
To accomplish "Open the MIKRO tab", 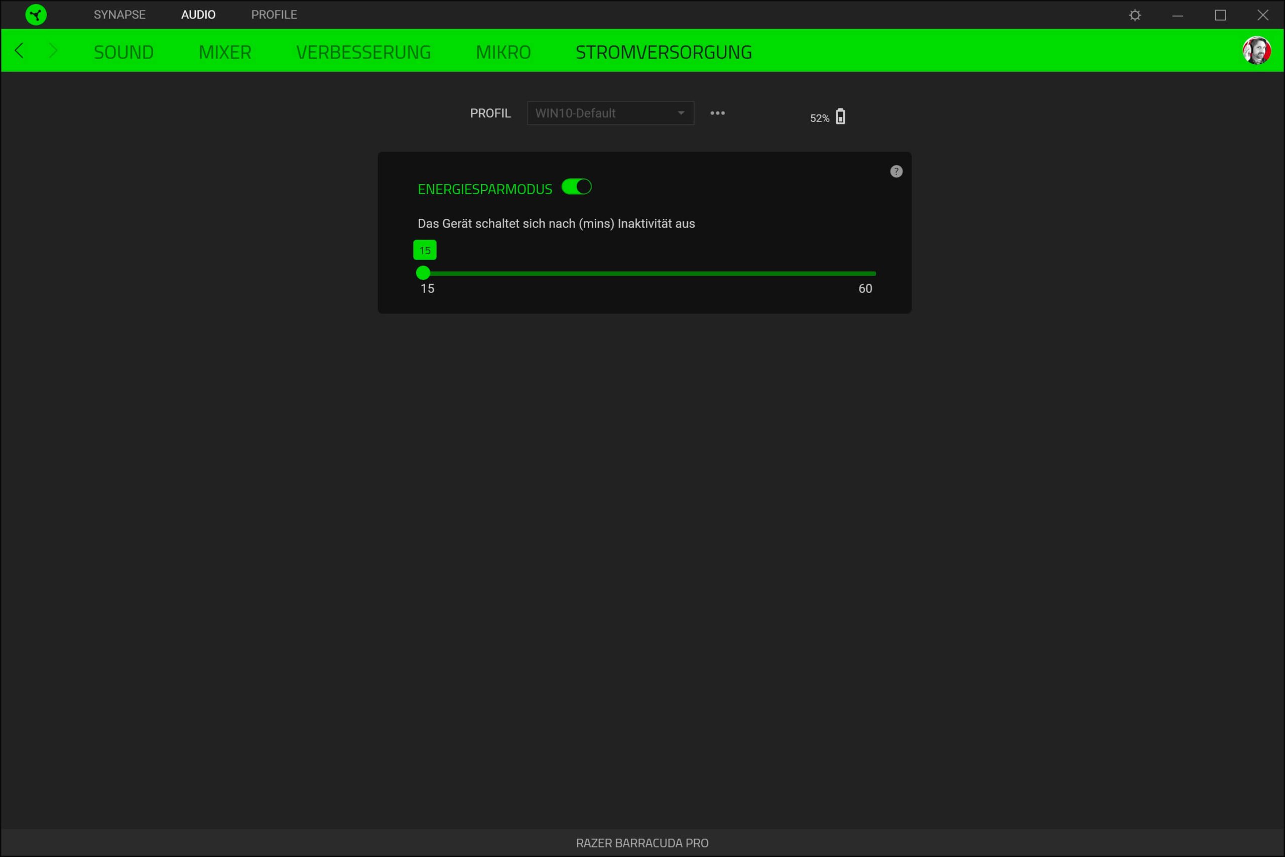I will (x=503, y=52).
